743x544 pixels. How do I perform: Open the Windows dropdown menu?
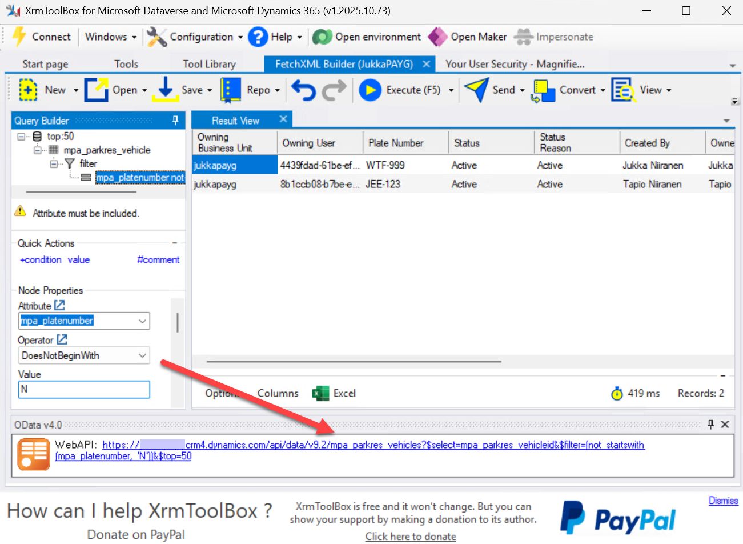pyautogui.click(x=111, y=37)
